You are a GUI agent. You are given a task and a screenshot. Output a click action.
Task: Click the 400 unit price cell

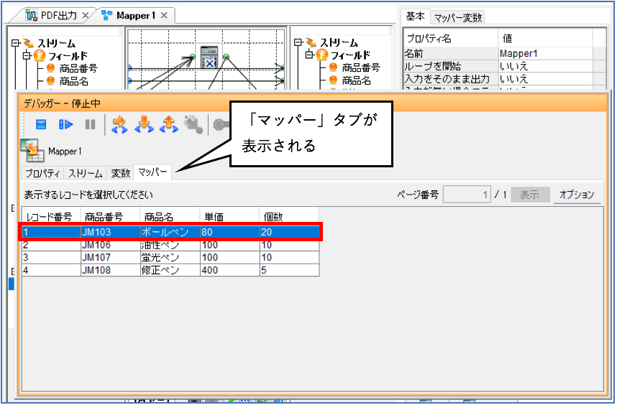[229, 270]
